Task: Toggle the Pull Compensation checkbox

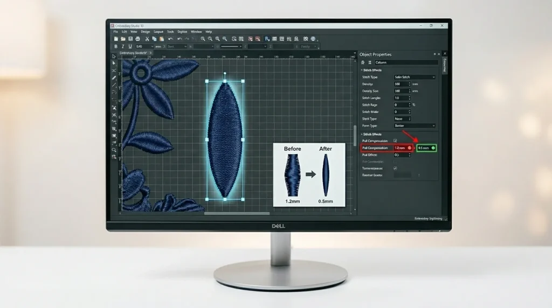Action: click(x=395, y=141)
